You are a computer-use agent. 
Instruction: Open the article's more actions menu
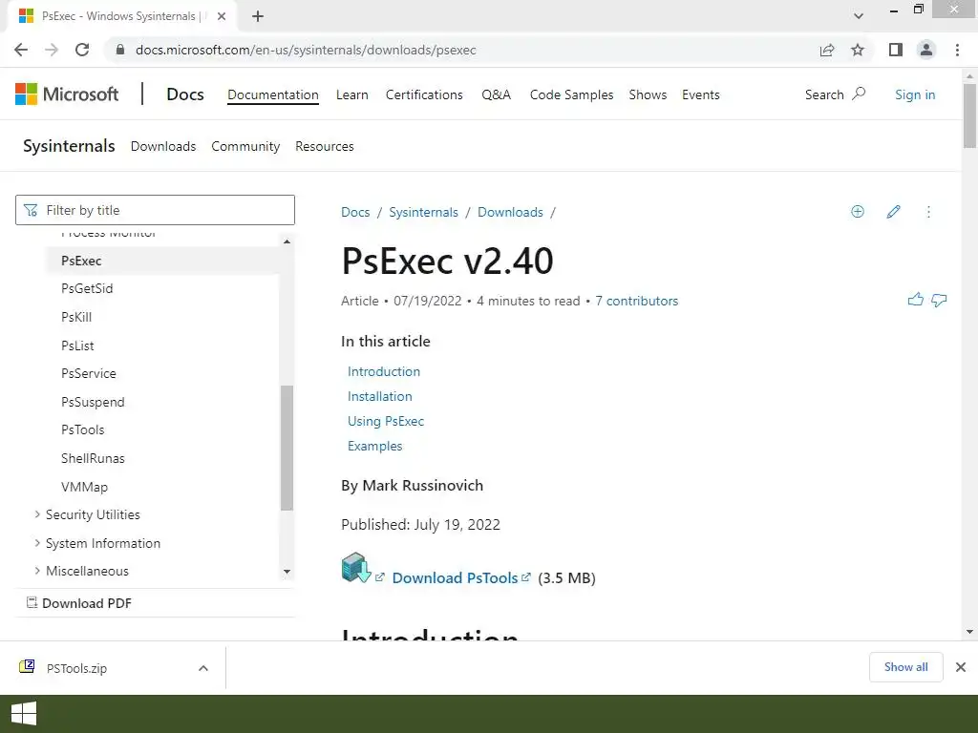928,212
